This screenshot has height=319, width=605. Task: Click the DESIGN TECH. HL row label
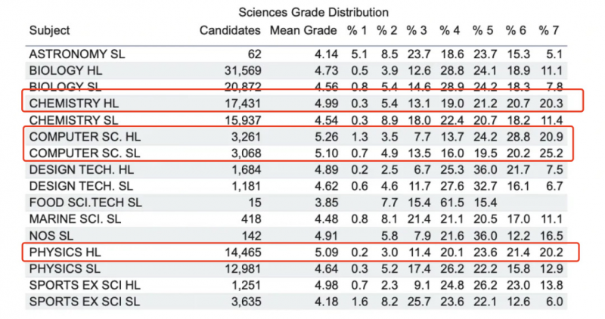82,170
